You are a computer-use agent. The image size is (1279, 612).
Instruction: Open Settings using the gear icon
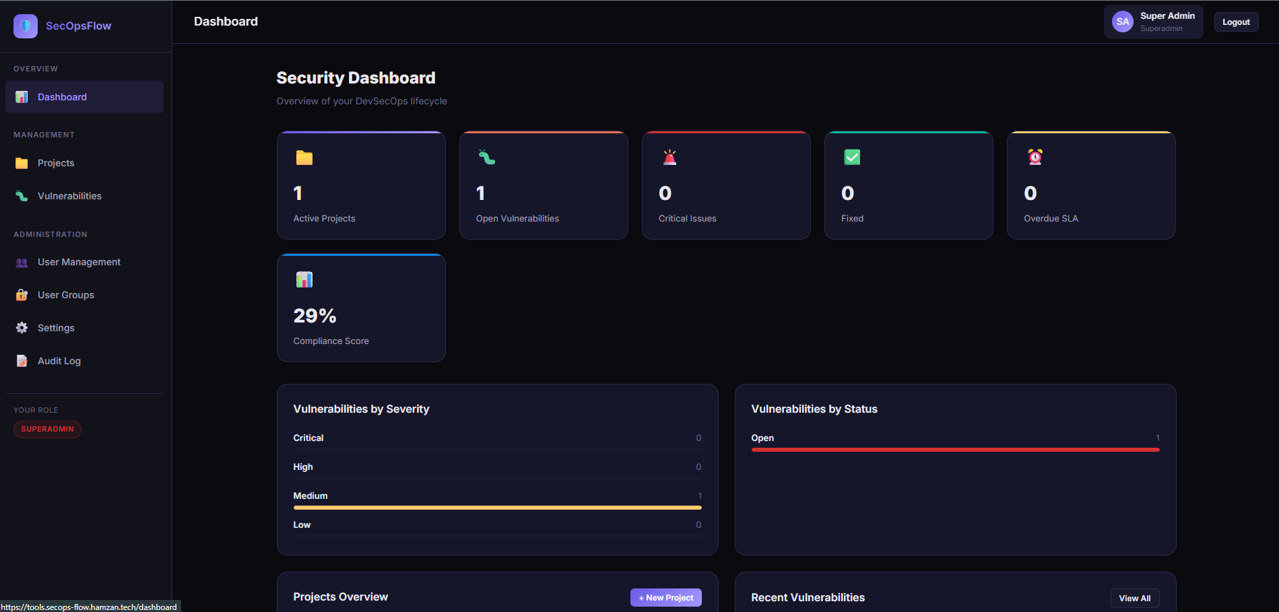(x=21, y=327)
